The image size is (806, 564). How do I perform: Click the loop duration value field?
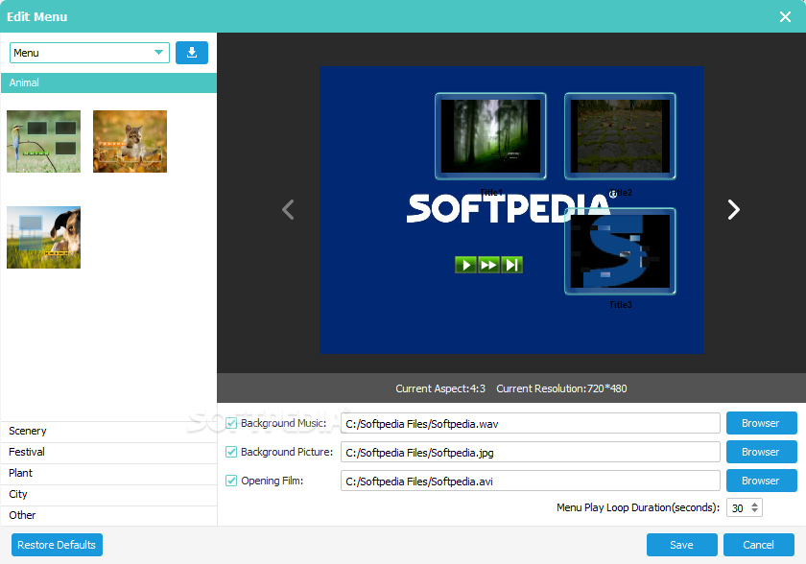(739, 508)
